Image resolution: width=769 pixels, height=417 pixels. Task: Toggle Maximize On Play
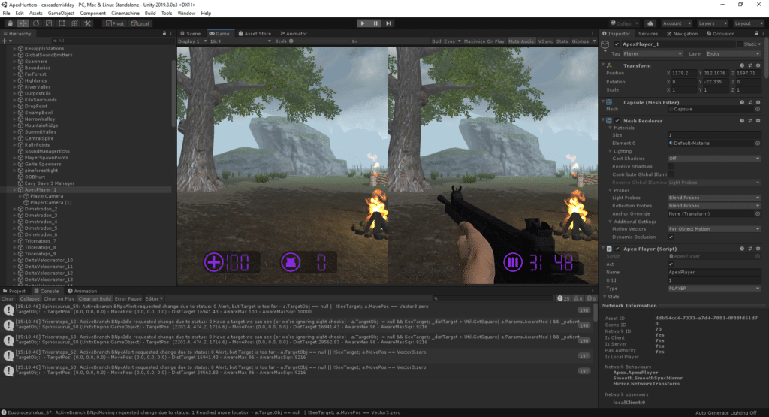[484, 41]
